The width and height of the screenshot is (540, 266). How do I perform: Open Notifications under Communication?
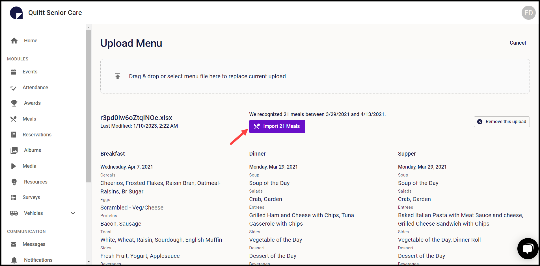pos(38,260)
